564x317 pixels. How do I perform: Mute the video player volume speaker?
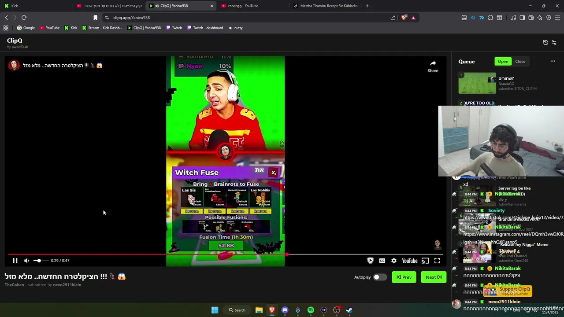click(26, 261)
